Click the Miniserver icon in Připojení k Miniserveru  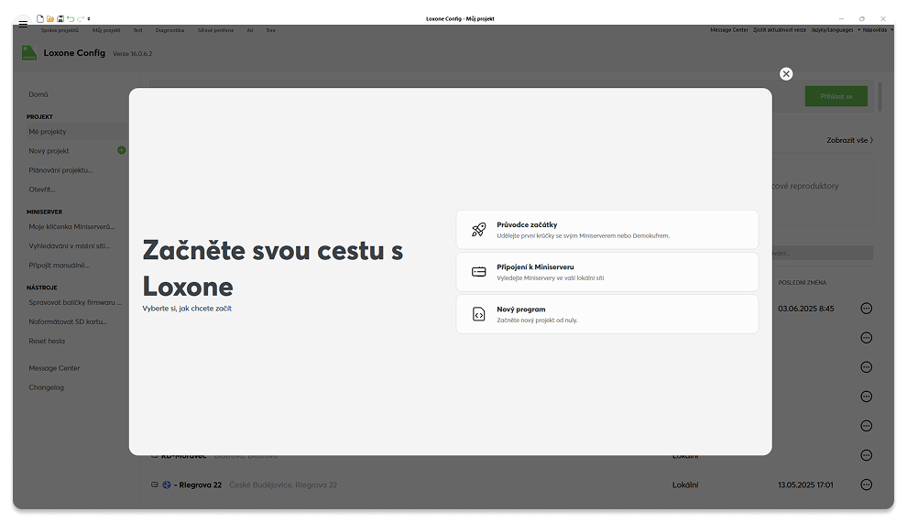(x=478, y=272)
